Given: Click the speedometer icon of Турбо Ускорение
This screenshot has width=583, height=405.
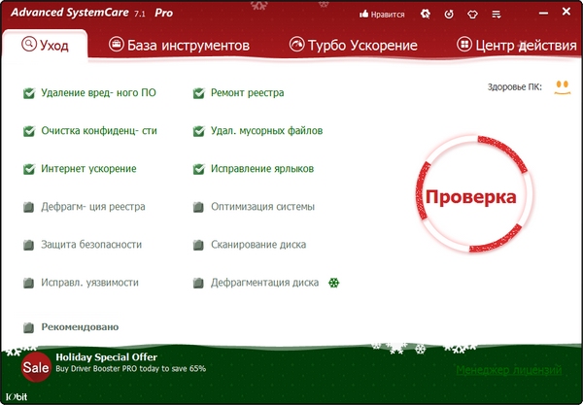Looking at the screenshot, I should [296, 45].
